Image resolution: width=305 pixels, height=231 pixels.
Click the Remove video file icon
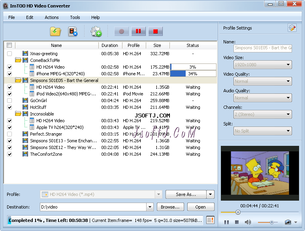73,32
